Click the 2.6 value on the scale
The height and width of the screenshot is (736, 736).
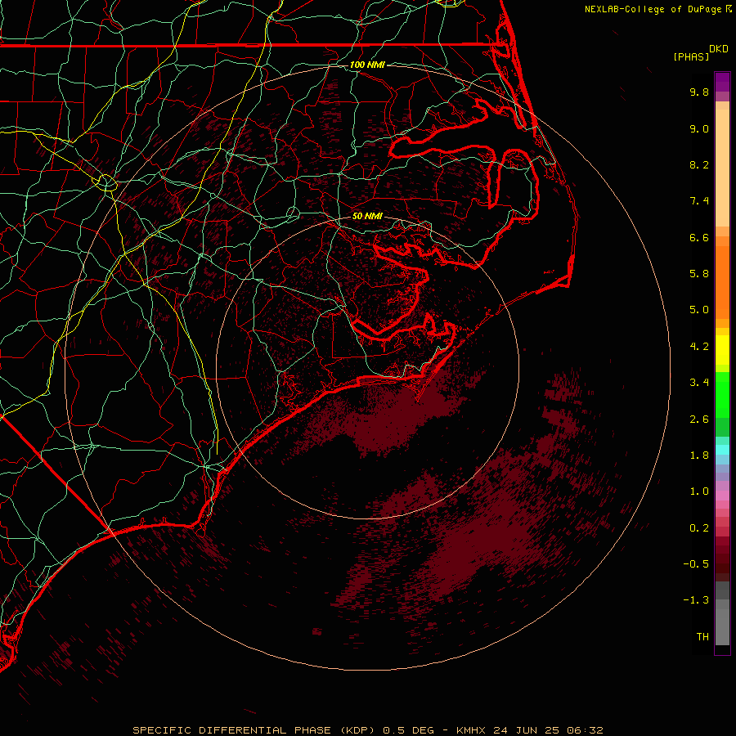click(x=699, y=420)
